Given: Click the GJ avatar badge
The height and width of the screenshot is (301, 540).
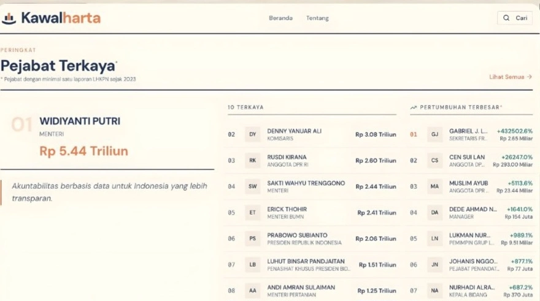Looking at the screenshot, I should 434,134.
